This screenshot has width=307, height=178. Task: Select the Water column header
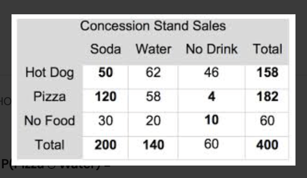[x=153, y=49]
